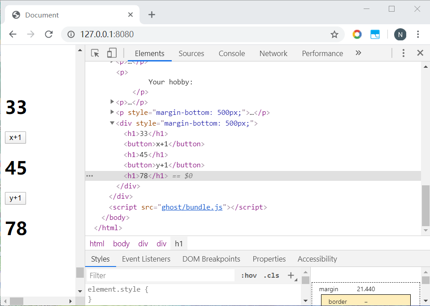Toggle :hov element state panel

click(249, 275)
